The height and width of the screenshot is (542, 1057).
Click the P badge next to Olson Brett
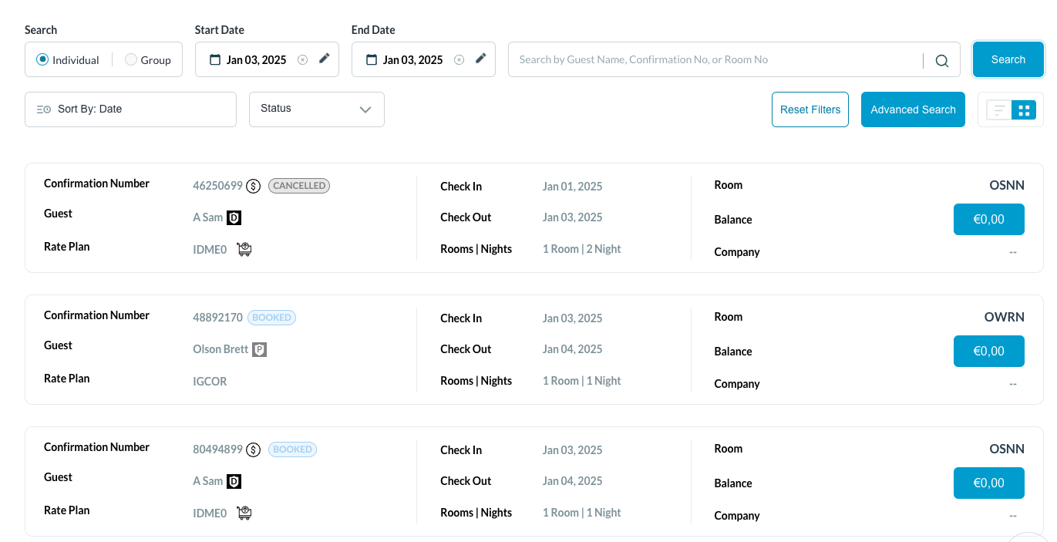260,349
